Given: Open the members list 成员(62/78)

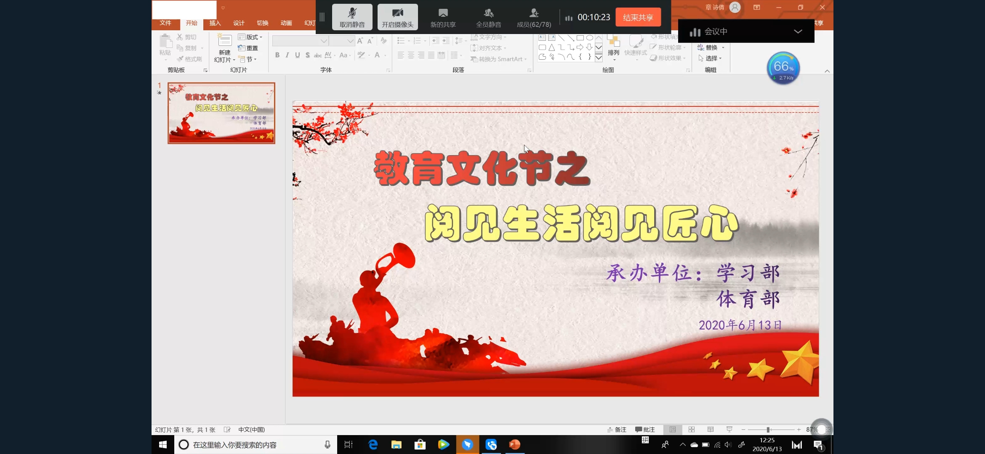Looking at the screenshot, I should pyautogui.click(x=534, y=17).
